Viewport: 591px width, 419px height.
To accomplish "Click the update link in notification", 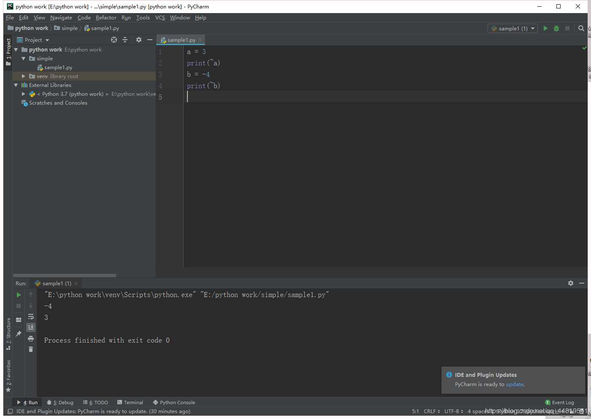I will tap(515, 384).
